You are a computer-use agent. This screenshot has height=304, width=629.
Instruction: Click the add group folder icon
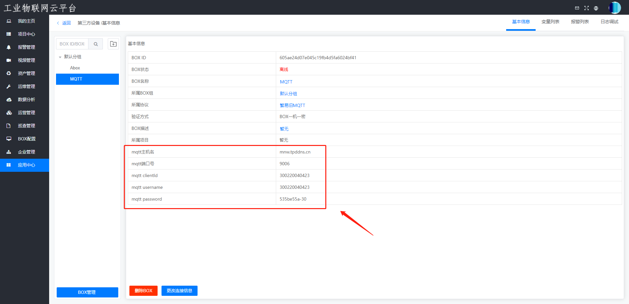coord(113,44)
